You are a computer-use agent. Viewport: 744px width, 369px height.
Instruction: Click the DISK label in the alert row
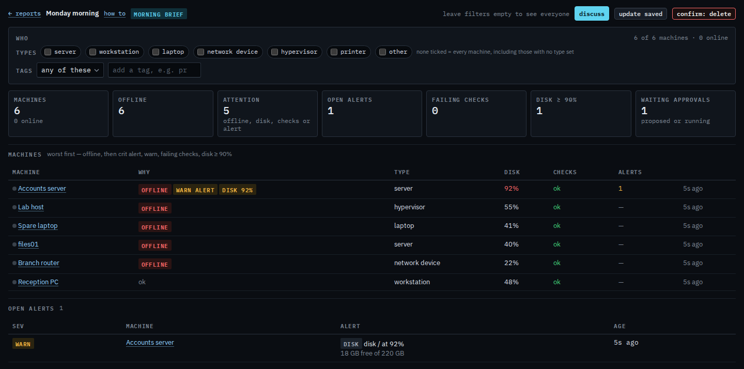[351, 344]
